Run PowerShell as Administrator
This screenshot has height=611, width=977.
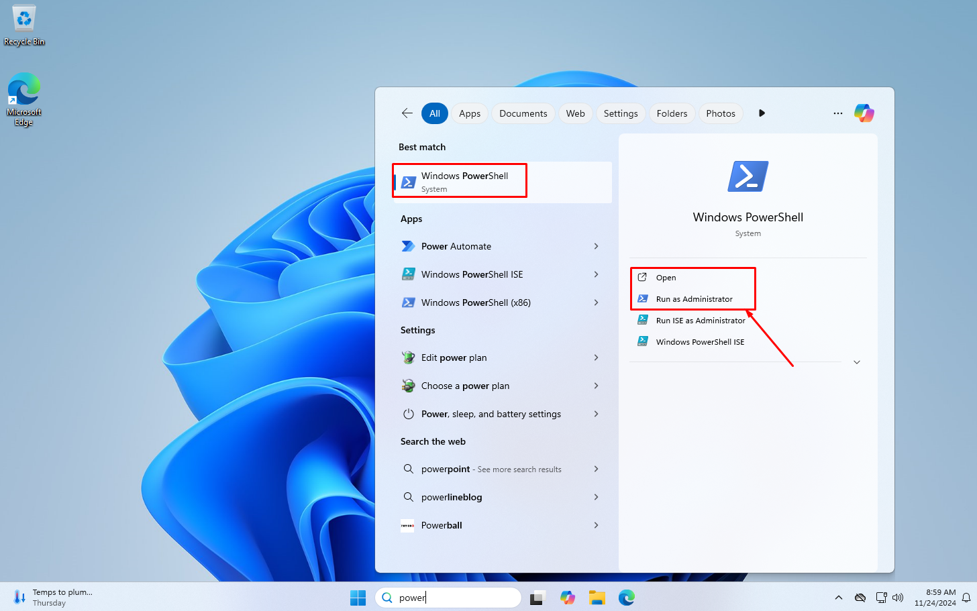pyautogui.click(x=695, y=298)
